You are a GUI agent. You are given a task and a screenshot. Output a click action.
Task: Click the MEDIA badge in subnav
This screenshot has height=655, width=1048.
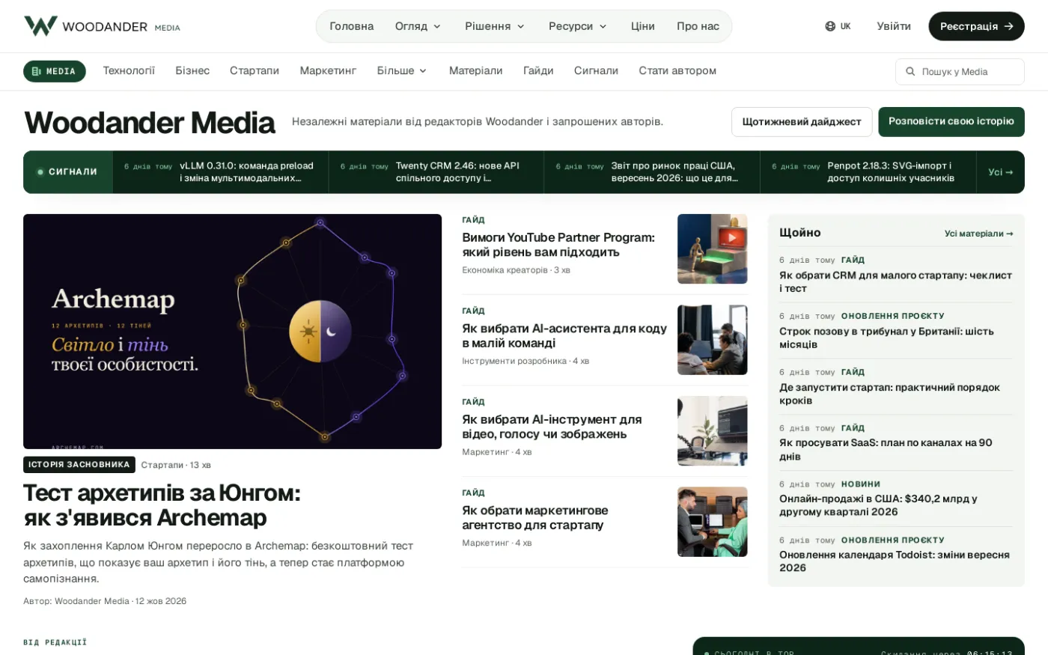click(x=55, y=71)
